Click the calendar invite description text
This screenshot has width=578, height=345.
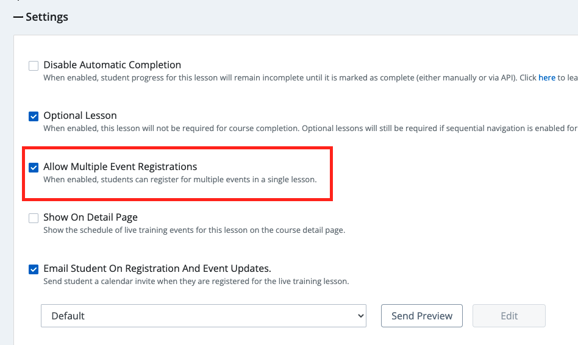click(x=196, y=282)
